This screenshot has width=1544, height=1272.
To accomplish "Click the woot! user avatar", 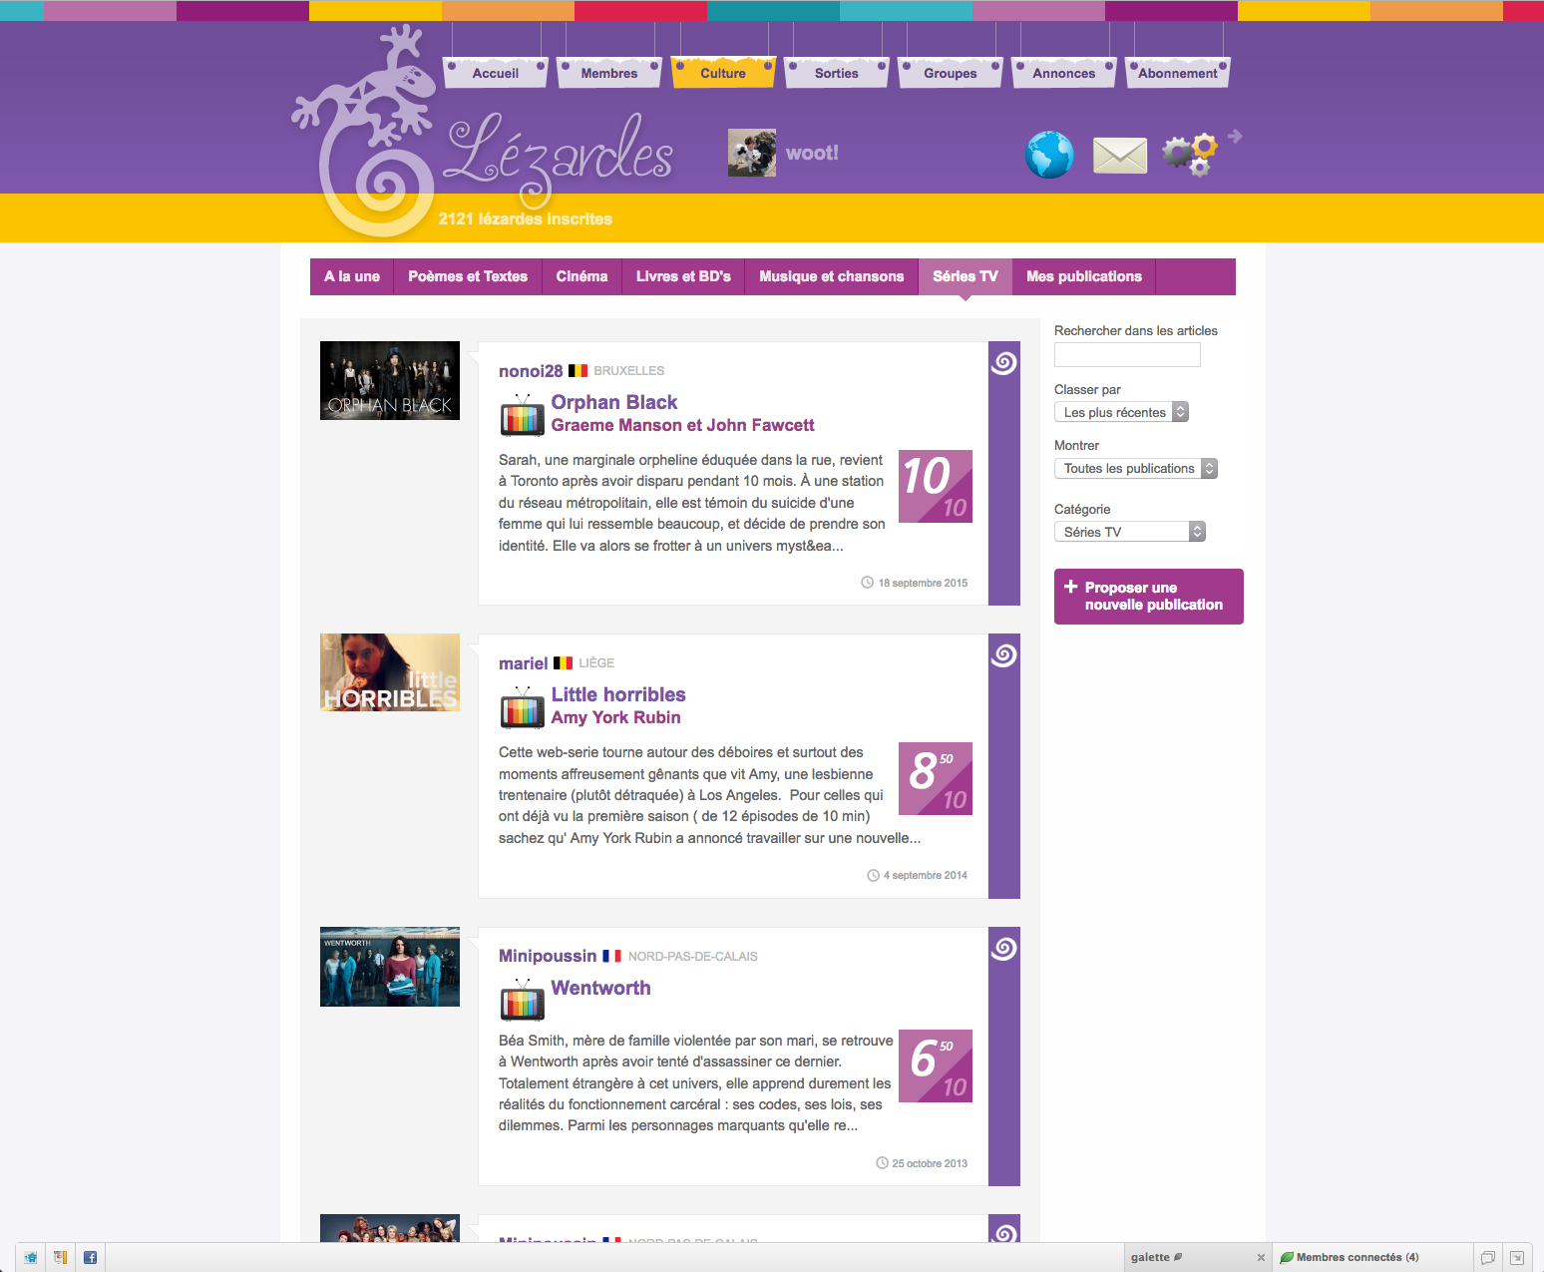I will [x=752, y=153].
